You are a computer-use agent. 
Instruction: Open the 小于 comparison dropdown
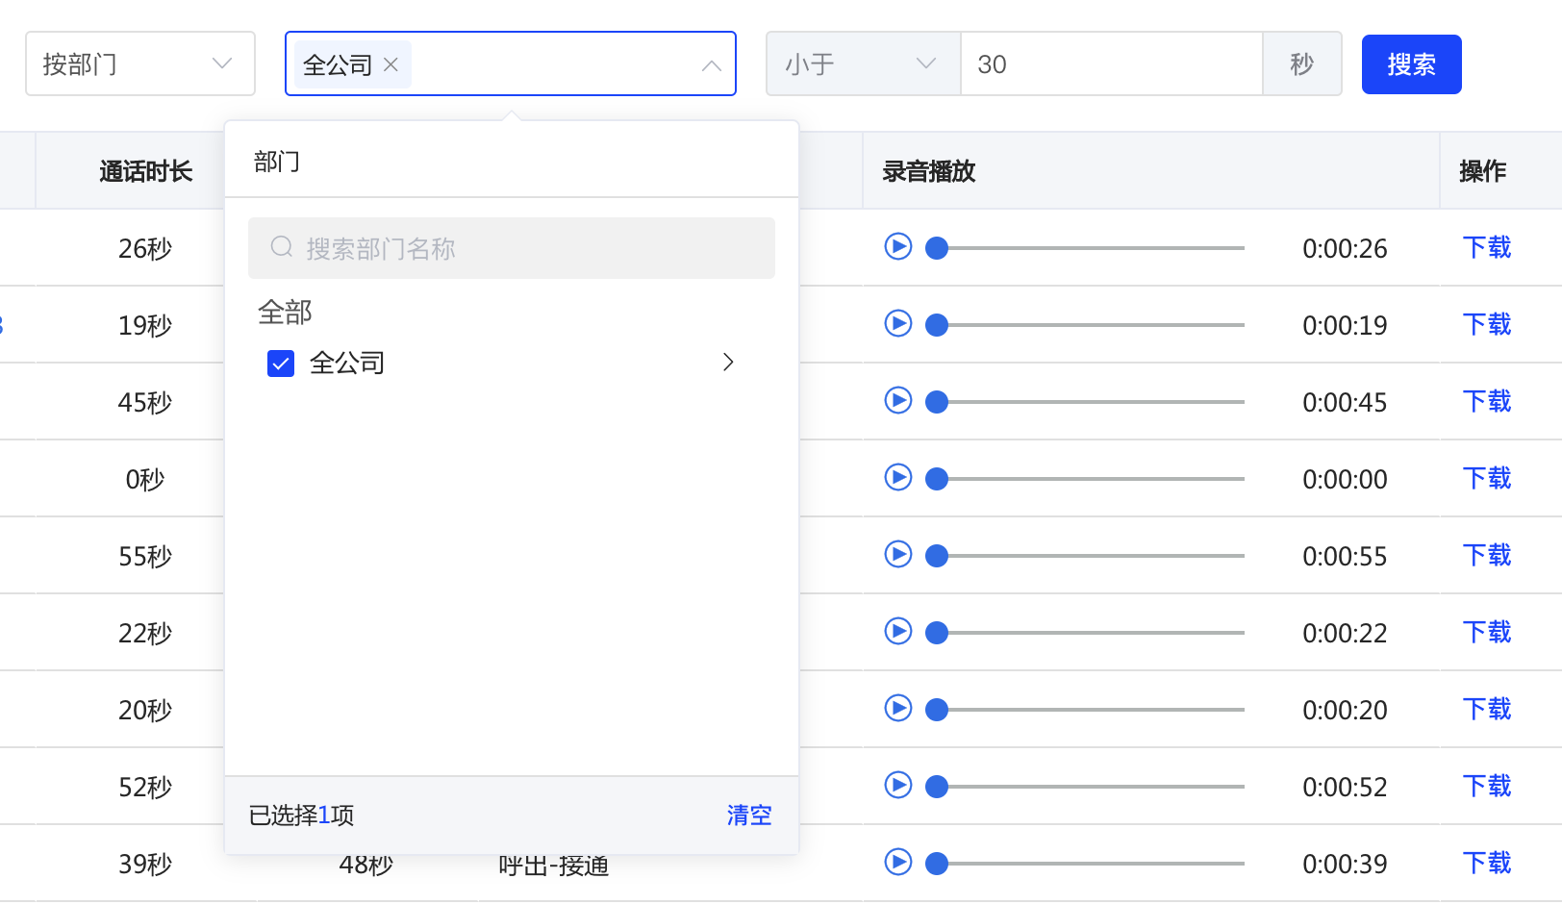click(x=862, y=64)
